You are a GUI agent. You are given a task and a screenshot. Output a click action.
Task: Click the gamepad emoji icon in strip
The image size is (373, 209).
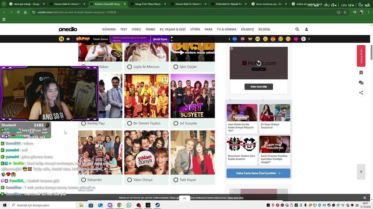tap(258, 39)
